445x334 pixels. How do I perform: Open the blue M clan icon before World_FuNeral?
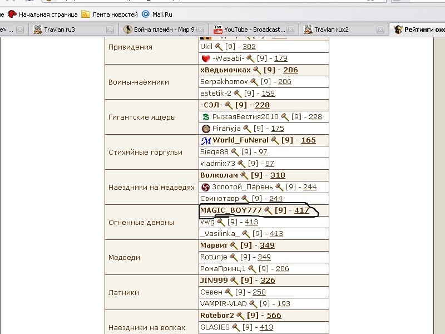point(206,140)
